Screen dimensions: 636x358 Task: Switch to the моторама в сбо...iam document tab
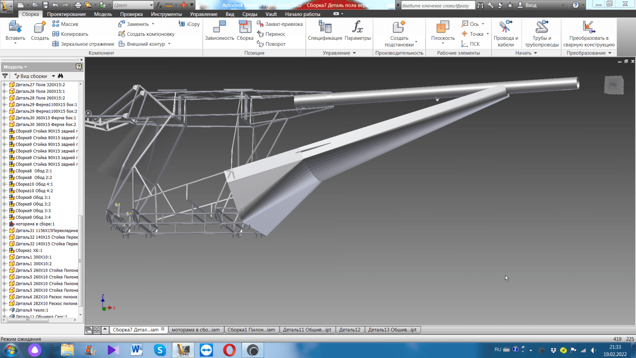tap(195, 330)
